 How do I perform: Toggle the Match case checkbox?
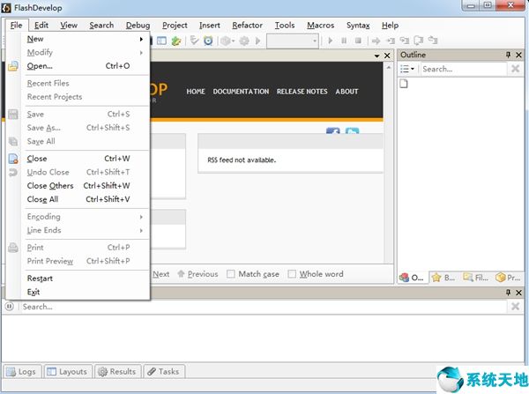(x=231, y=274)
